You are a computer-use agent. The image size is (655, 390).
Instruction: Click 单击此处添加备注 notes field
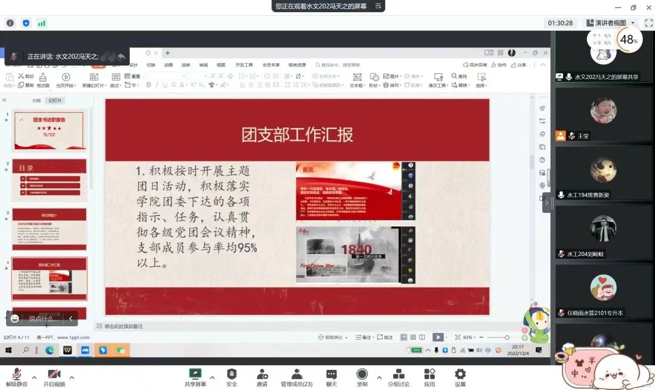click(x=123, y=326)
